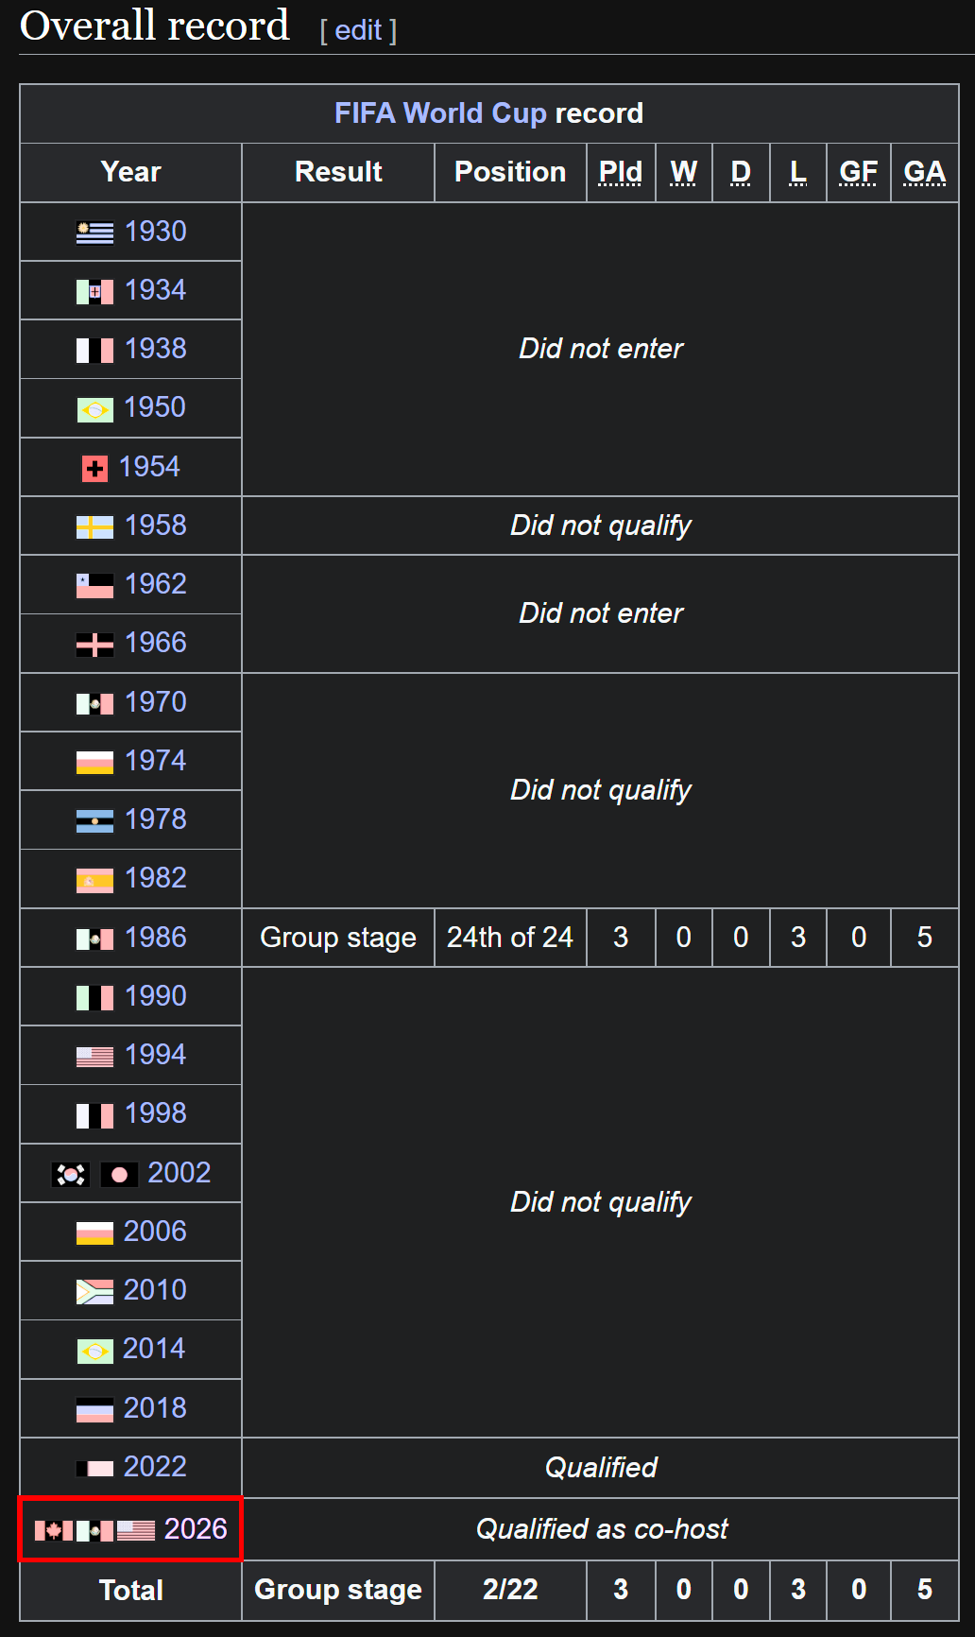
Task: Click the Chile flag beside 1962
Action: coord(94,585)
